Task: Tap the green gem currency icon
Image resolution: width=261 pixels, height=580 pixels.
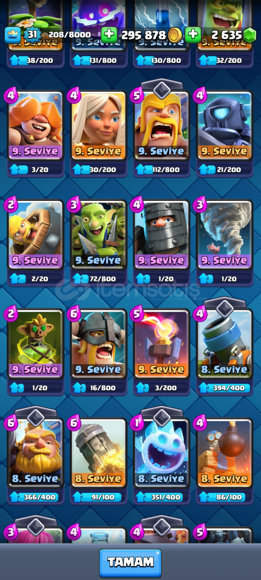Action: (250, 35)
